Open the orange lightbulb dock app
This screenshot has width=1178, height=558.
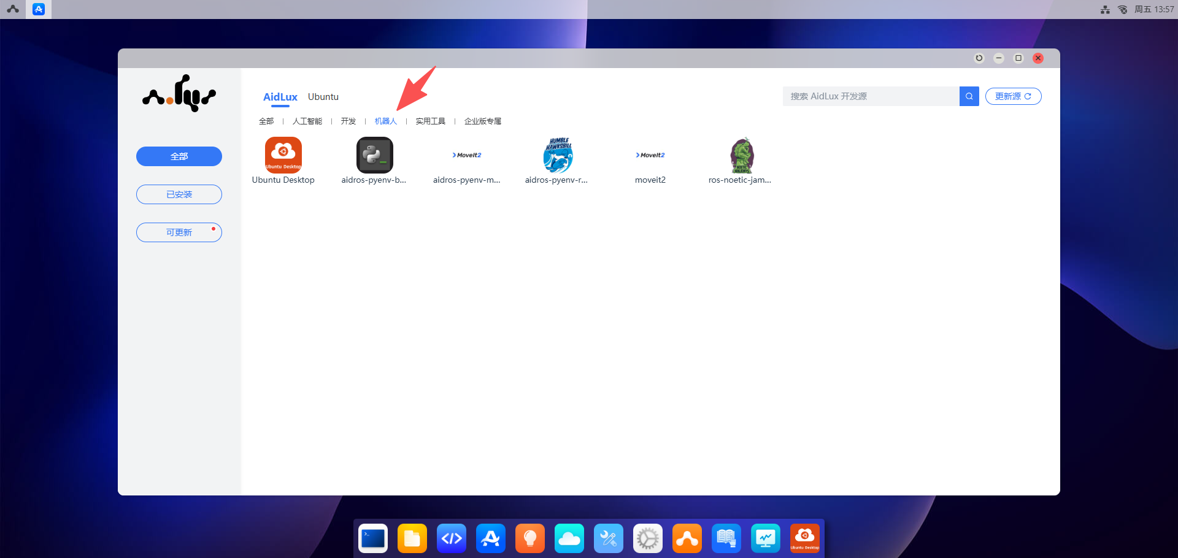pos(530,538)
